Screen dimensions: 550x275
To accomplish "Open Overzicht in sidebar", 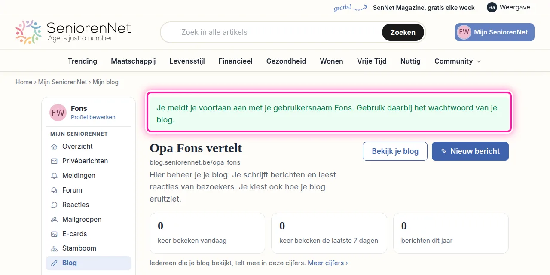I will 89,147.
